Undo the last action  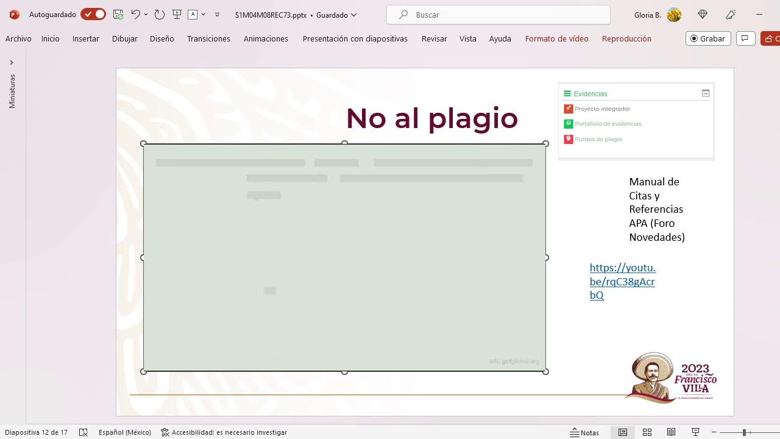pos(135,14)
